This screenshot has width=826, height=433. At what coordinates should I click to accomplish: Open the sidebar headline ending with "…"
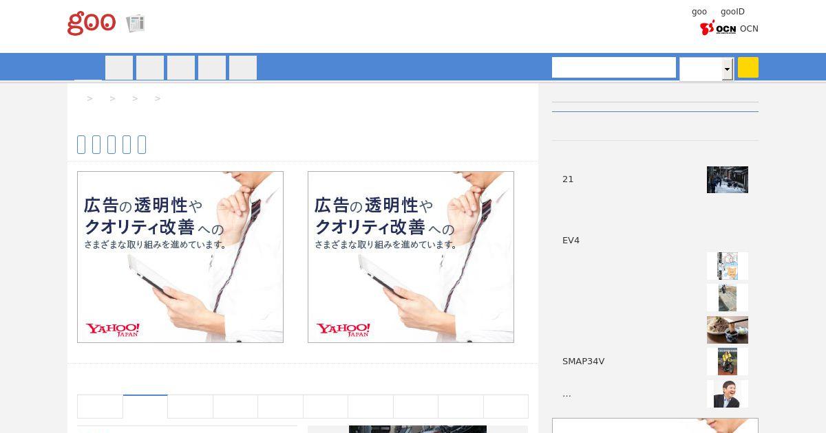point(566,394)
